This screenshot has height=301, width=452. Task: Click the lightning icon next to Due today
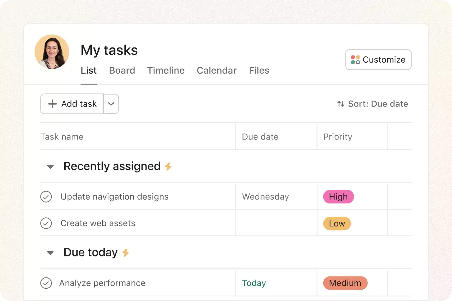click(x=126, y=253)
